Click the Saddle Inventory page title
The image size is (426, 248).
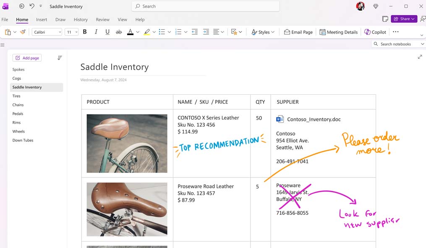[115, 67]
